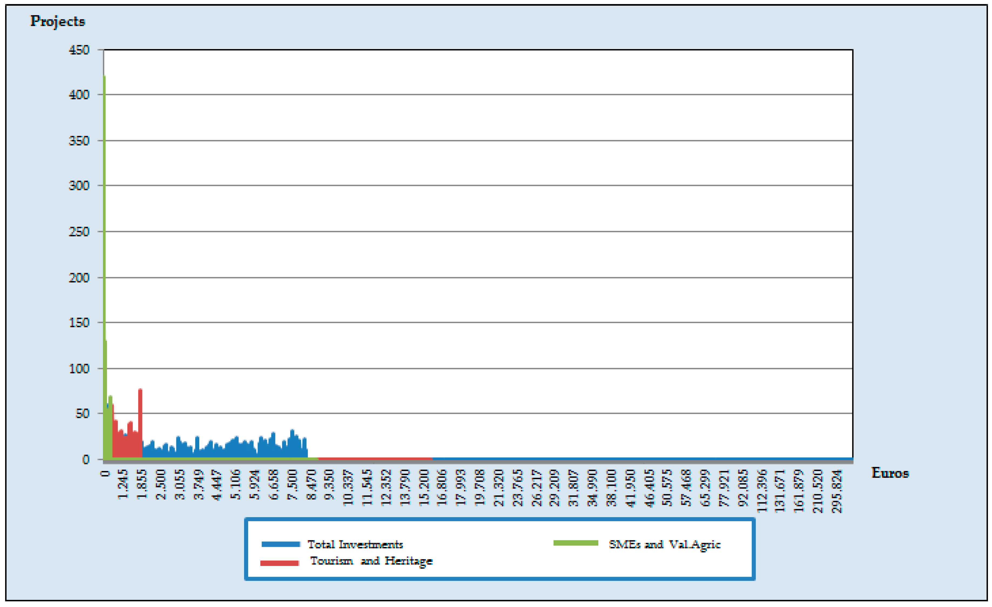
Task: Click the 295,824 x-axis label
Action: tap(837, 491)
